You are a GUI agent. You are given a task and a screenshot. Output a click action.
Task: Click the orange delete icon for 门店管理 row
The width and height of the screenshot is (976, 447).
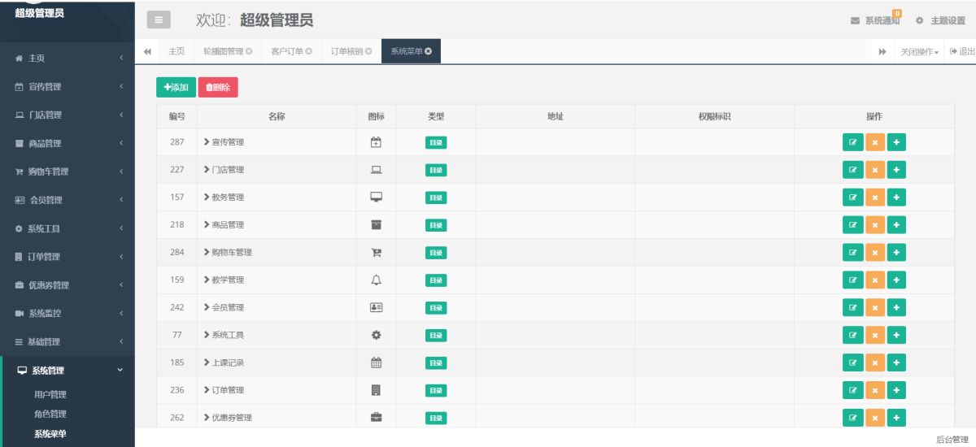coord(875,170)
